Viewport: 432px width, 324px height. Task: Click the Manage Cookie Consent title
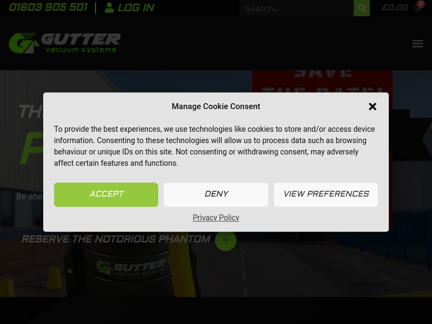pyautogui.click(x=216, y=106)
